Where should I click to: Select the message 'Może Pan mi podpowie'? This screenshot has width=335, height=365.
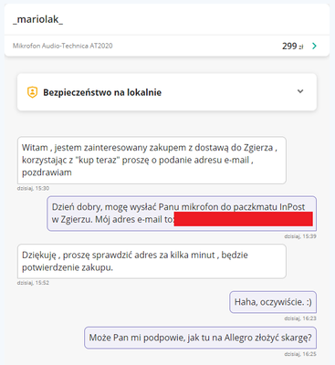click(200, 338)
